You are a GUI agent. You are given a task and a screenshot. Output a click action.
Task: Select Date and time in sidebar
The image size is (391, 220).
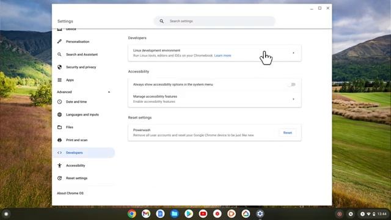click(x=76, y=102)
